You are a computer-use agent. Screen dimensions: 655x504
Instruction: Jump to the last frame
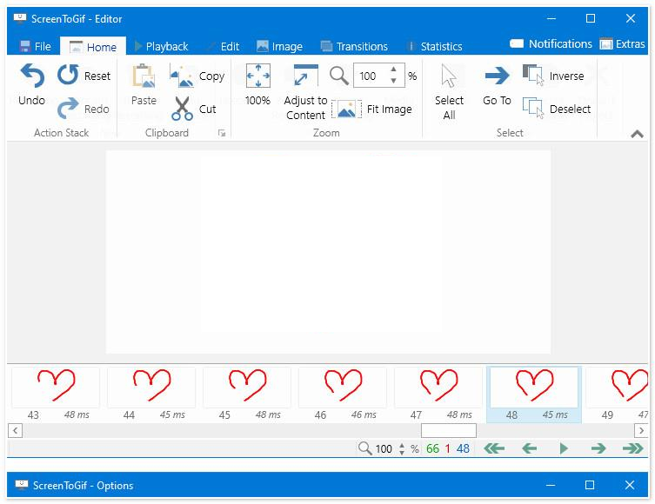pos(633,448)
